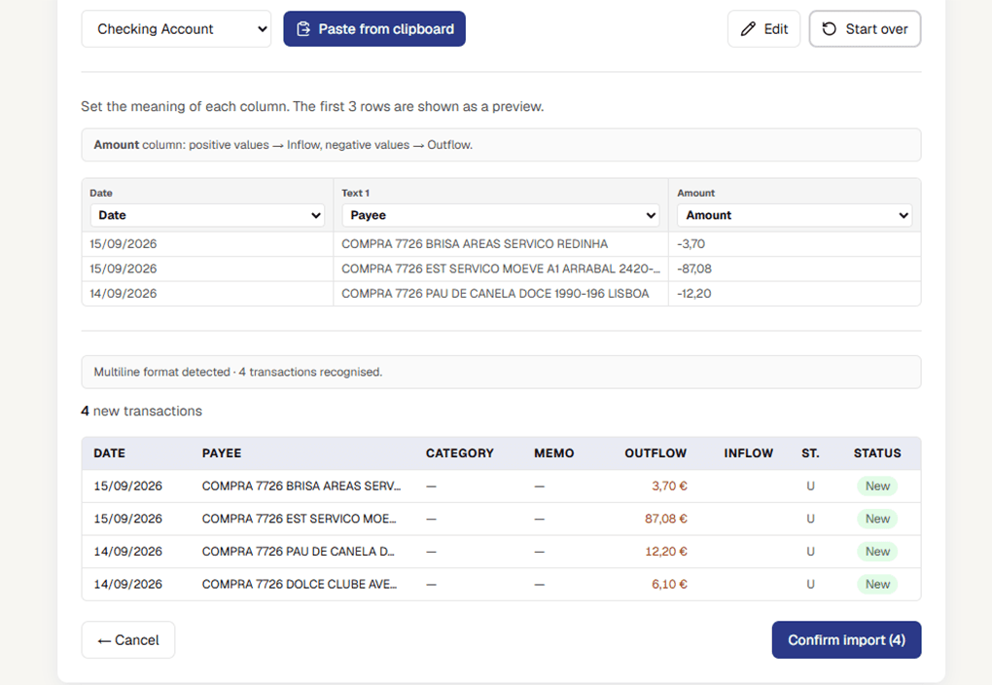Click the OUTFLOW column header
The image size is (992, 685).
(x=655, y=453)
